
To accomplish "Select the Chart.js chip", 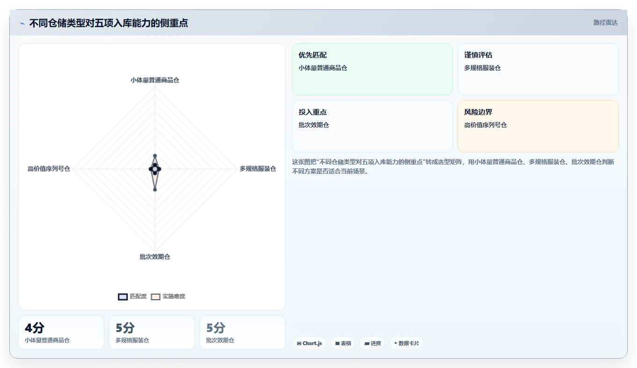I will pos(309,343).
